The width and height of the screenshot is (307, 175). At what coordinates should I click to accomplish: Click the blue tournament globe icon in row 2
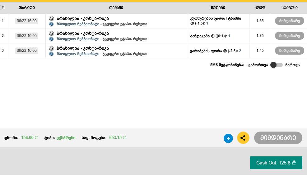click(x=51, y=39)
